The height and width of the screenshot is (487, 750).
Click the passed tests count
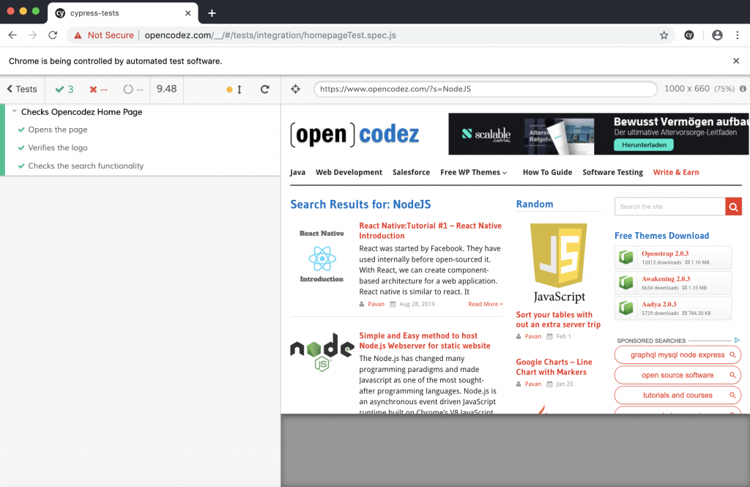coord(64,89)
